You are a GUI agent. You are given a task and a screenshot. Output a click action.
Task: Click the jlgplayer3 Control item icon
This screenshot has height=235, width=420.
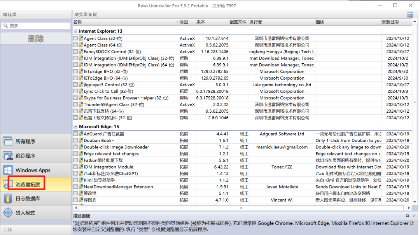(x=81, y=85)
